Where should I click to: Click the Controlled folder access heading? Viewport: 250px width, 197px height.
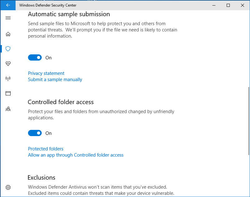61,102
